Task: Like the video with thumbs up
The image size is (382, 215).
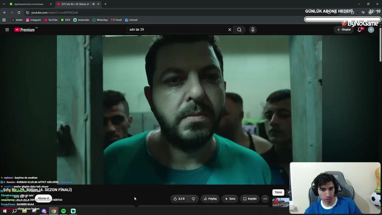Action: [x=179, y=199]
